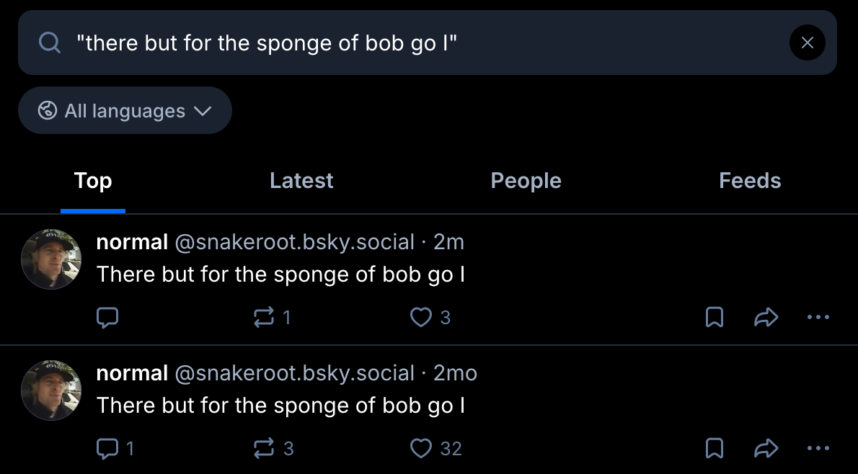Image resolution: width=858 pixels, height=474 pixels.
Task: Open the Feeds tab
Action: (750, 181)
